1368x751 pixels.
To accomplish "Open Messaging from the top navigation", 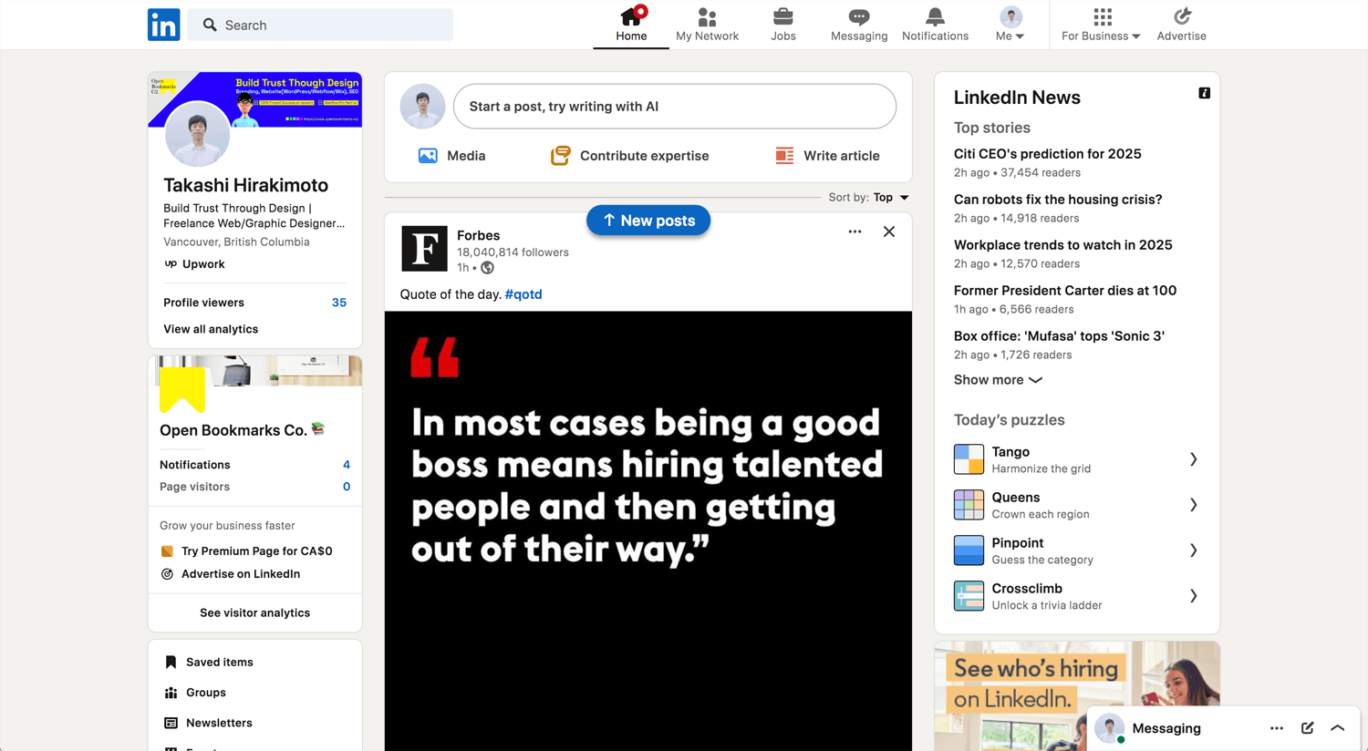I will tap(859, 25).
